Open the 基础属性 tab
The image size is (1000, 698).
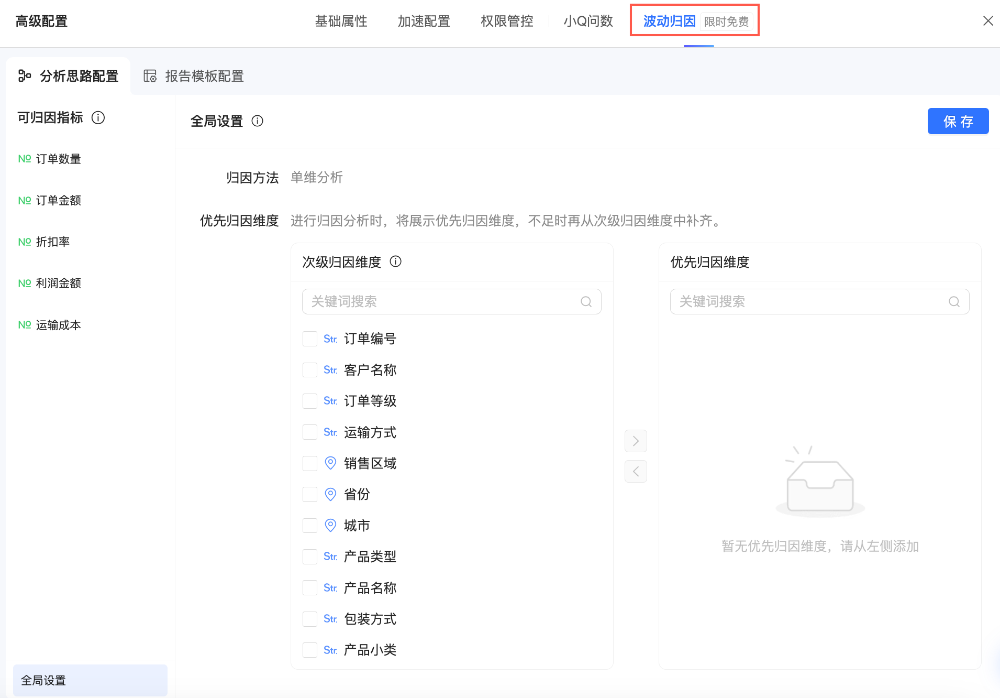coord(341,21)
